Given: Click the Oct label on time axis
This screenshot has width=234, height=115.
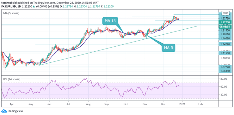Looking at the screenshot, I should (126, 104).
